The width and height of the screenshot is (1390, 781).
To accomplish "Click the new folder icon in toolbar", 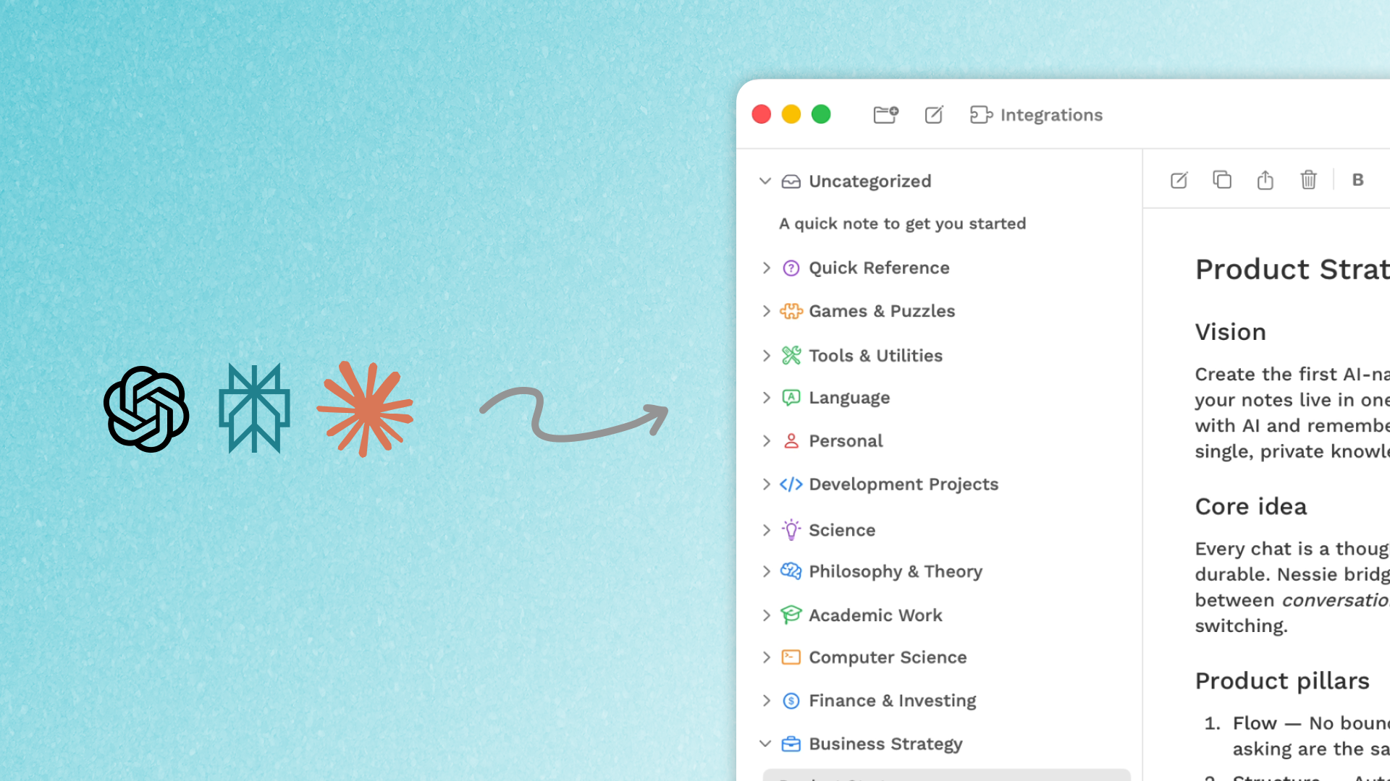I will click(x=885, y=115).
